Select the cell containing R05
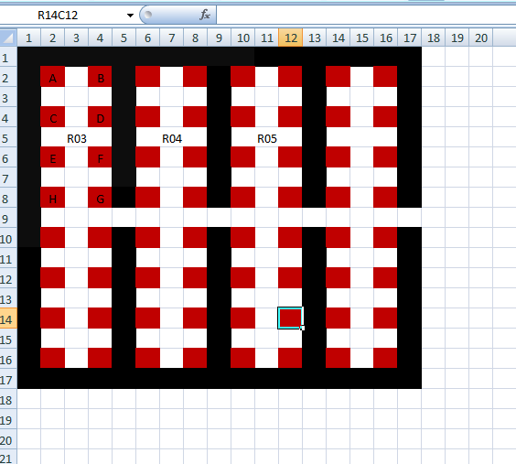516x464 pixels. [x=267, y=138]
